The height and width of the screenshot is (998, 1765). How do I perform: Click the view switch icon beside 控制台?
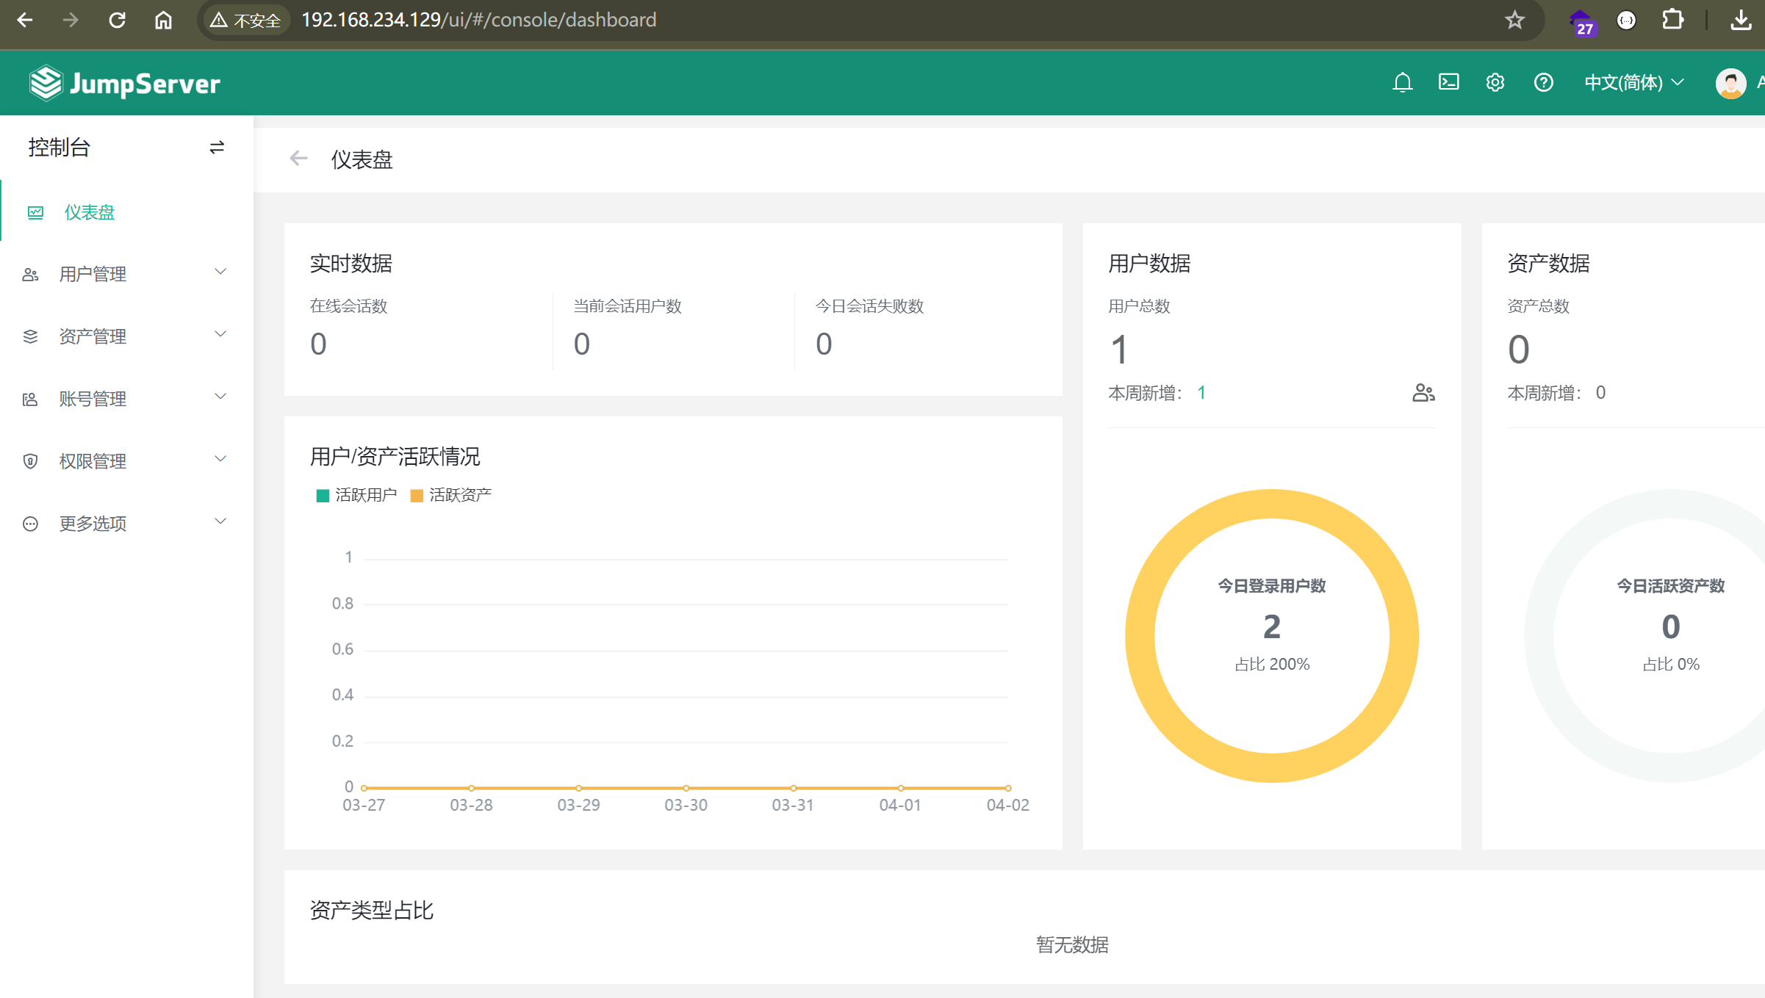click(x=217, y=148)
